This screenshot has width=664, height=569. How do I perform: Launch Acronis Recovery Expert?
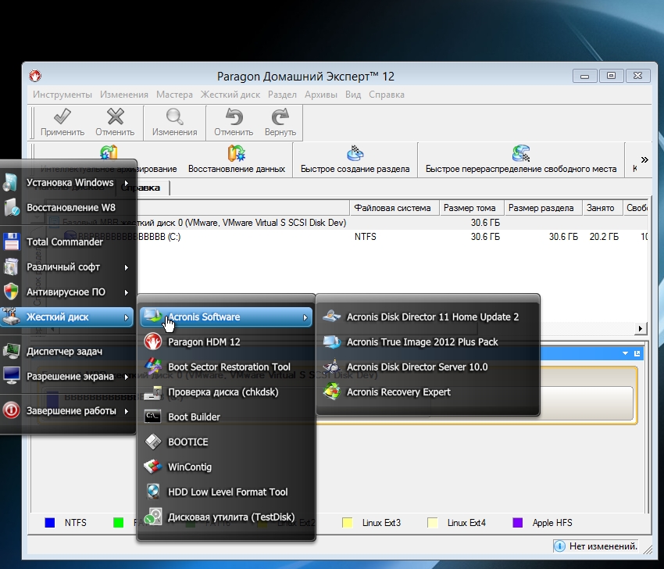click(x=398, y=392)
